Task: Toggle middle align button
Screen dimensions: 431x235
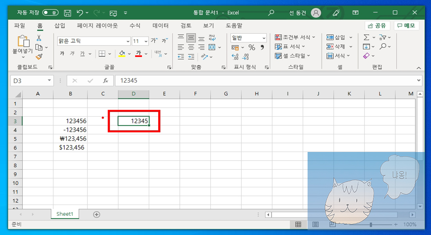Action: click(x=191, y=38)
